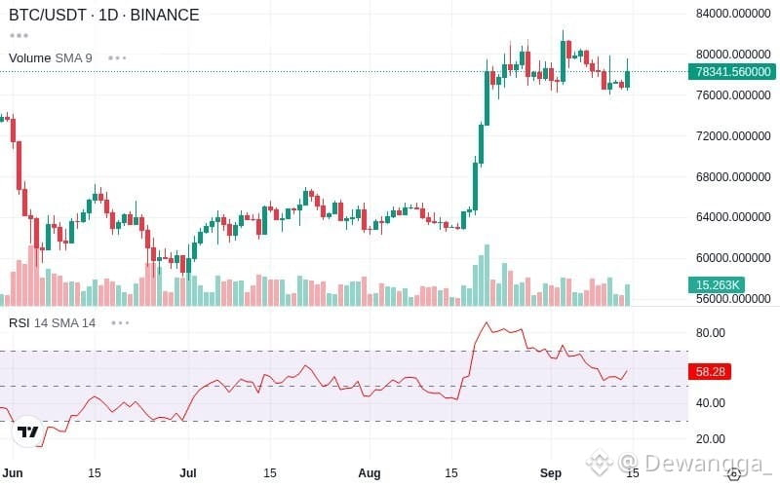Select the BTC/USDT 1D BINANCE symbol title
Viewport: 780px width, 487px height.
coord(104,15)
